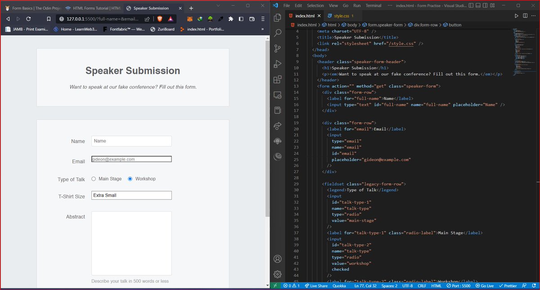Open the Remote Explorer activity icon
Image resolution: width=540 pixels, height=290 pixels.
click(x=278, y=95)
